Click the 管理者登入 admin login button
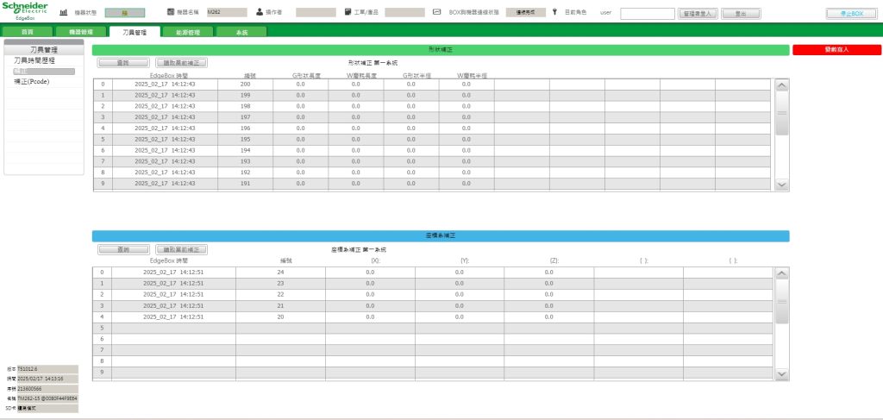The image size is (883, 420). tap(698, 13)
